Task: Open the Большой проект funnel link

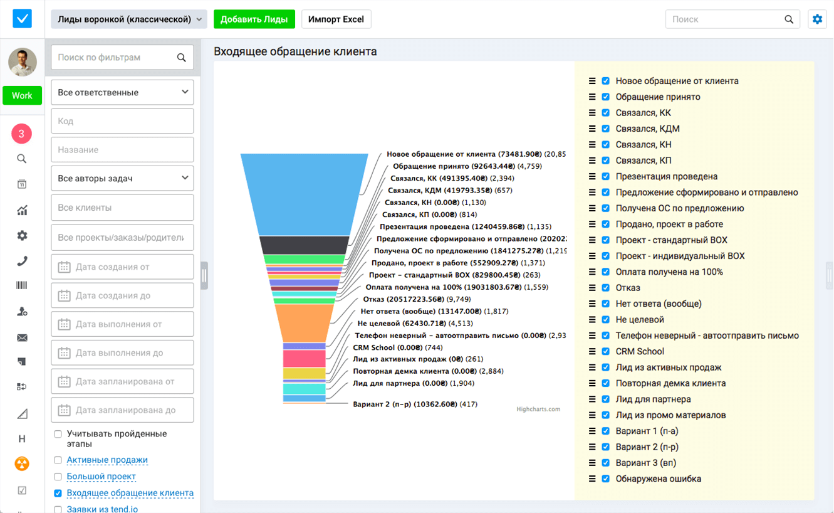Action: coord(101,477)
